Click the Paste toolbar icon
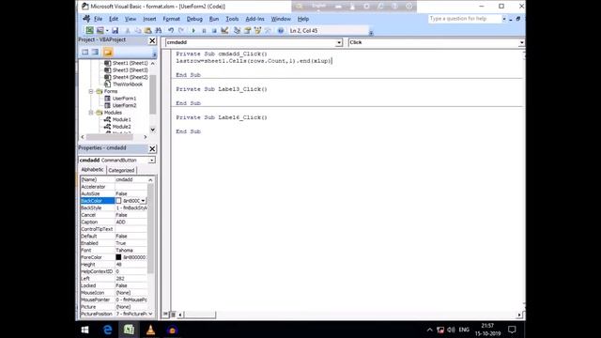The image size is (601, 338). [147, 31]
